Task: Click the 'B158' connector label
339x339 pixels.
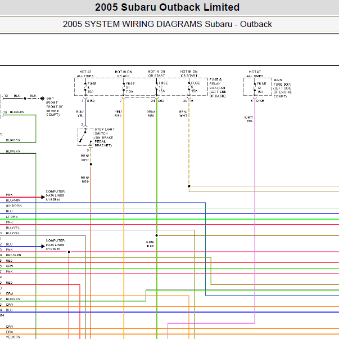Action: 91,101
